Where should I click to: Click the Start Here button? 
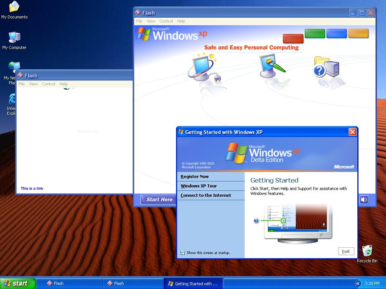(x=159, y=199)
